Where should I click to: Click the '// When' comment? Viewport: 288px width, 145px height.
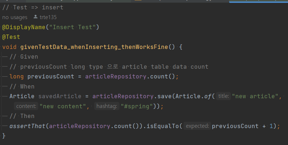(22, 86)
